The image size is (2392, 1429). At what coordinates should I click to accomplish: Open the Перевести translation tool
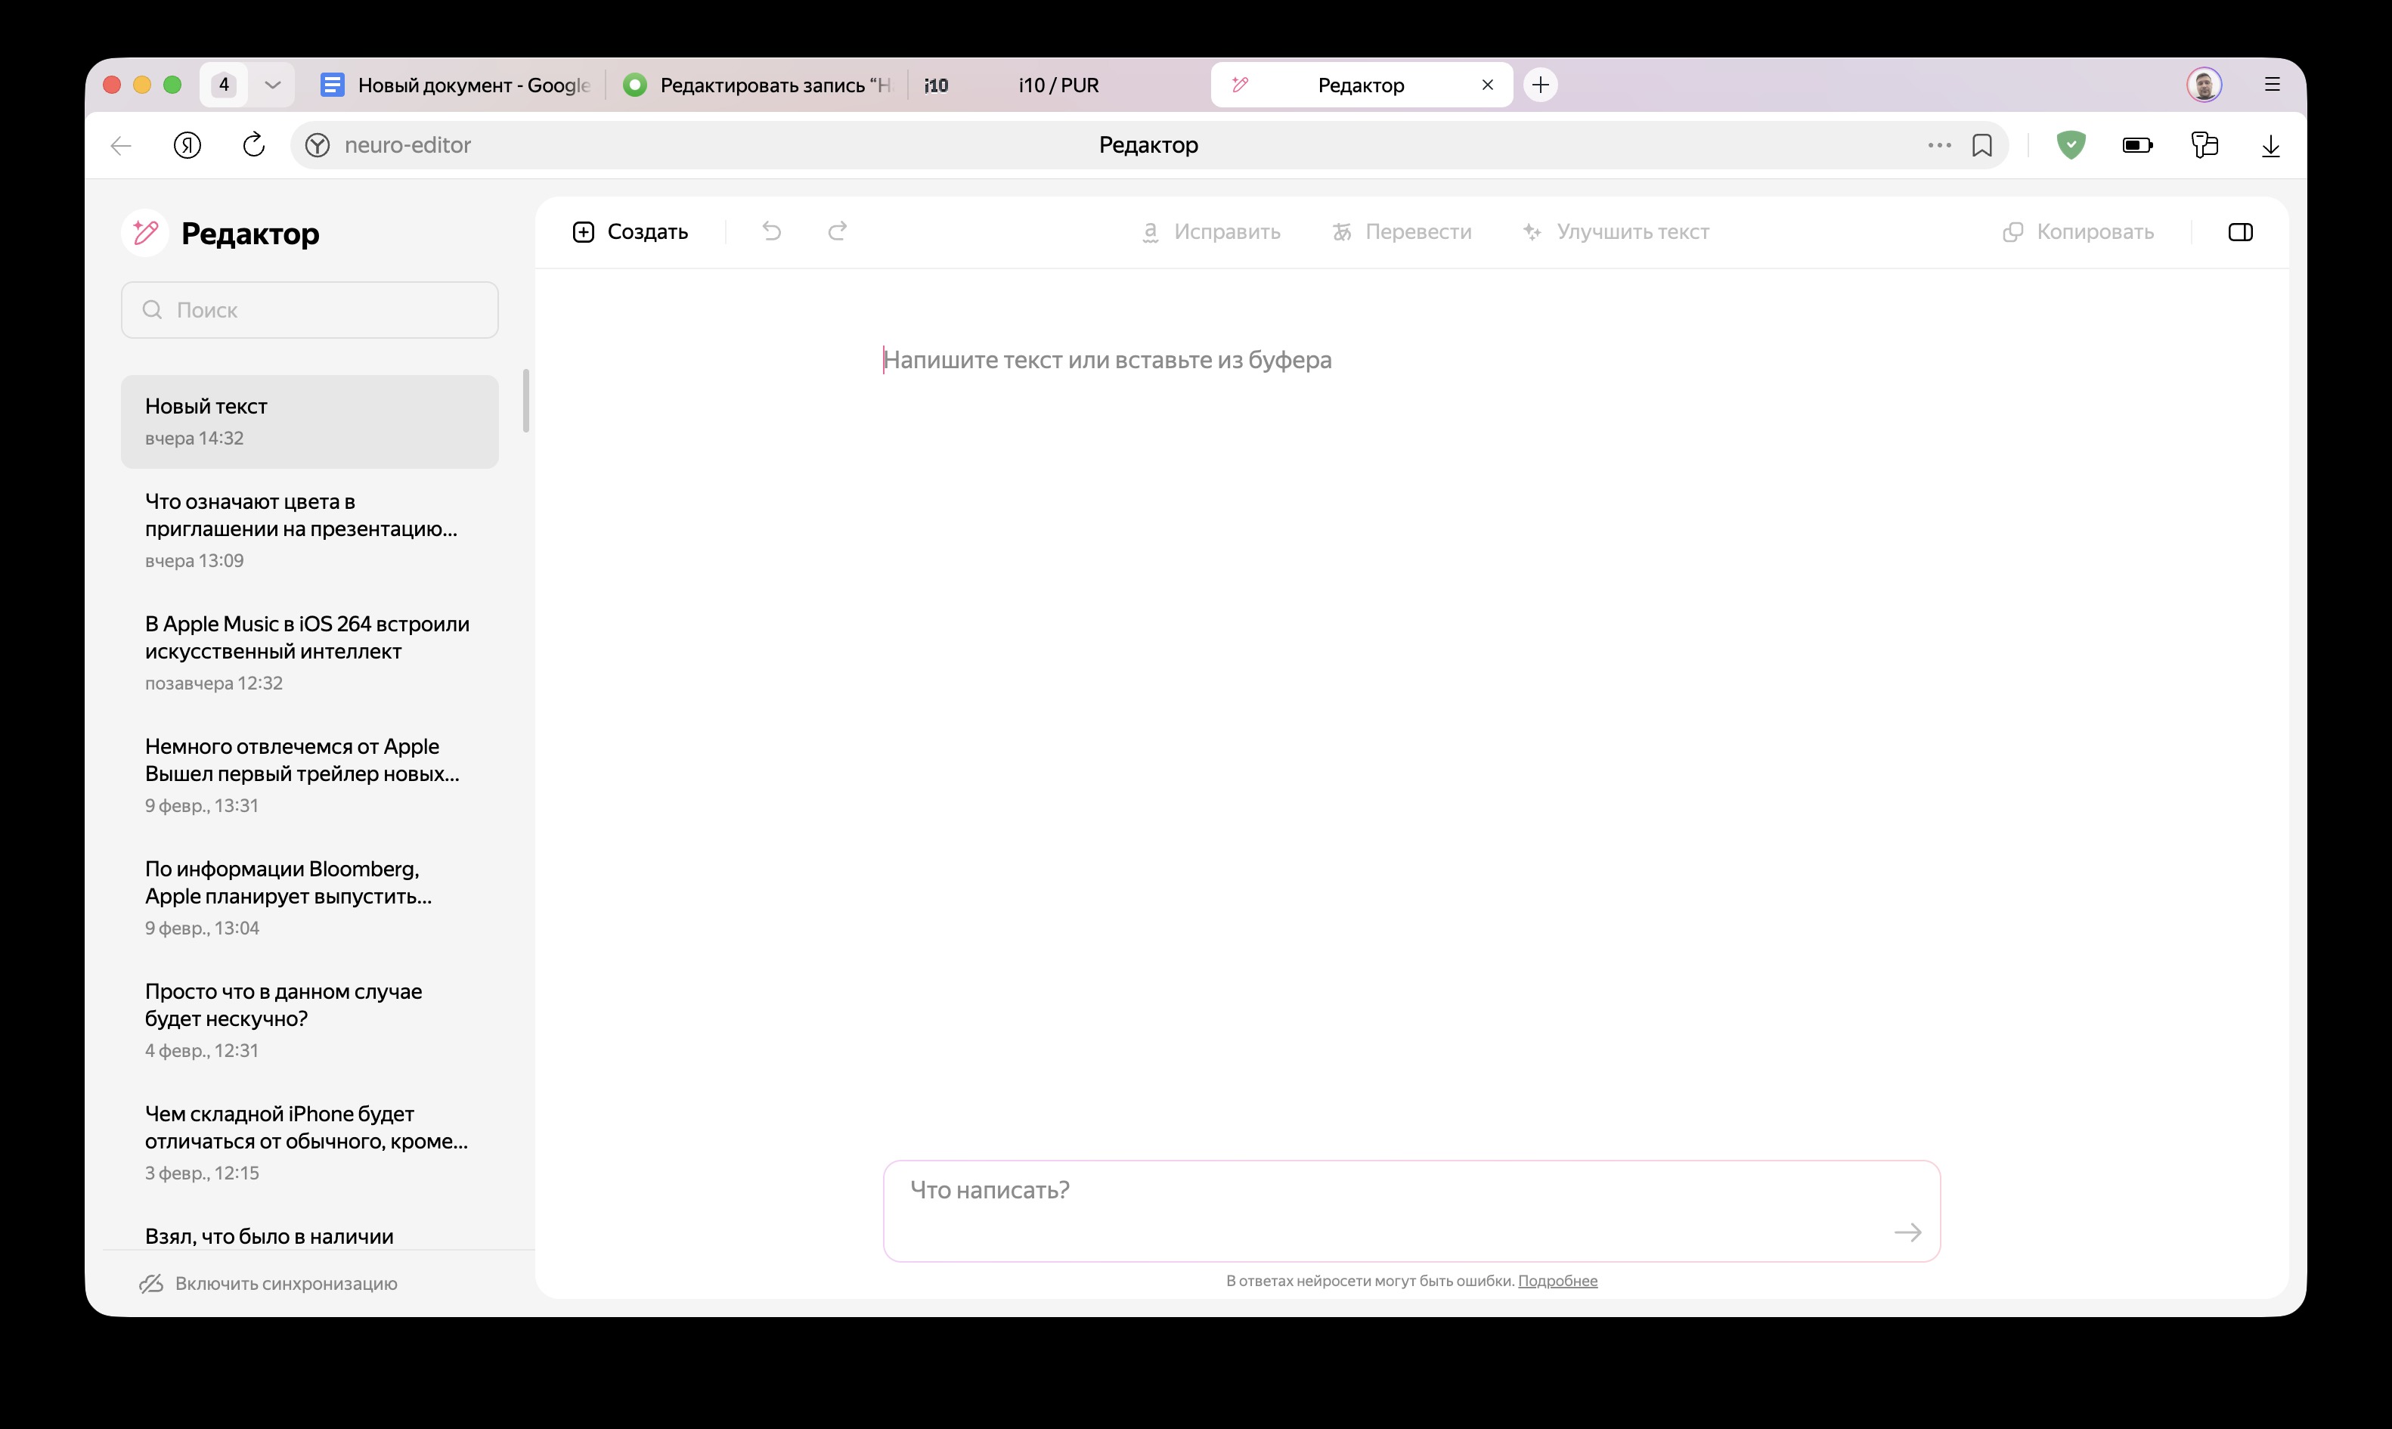point(1401,231)
